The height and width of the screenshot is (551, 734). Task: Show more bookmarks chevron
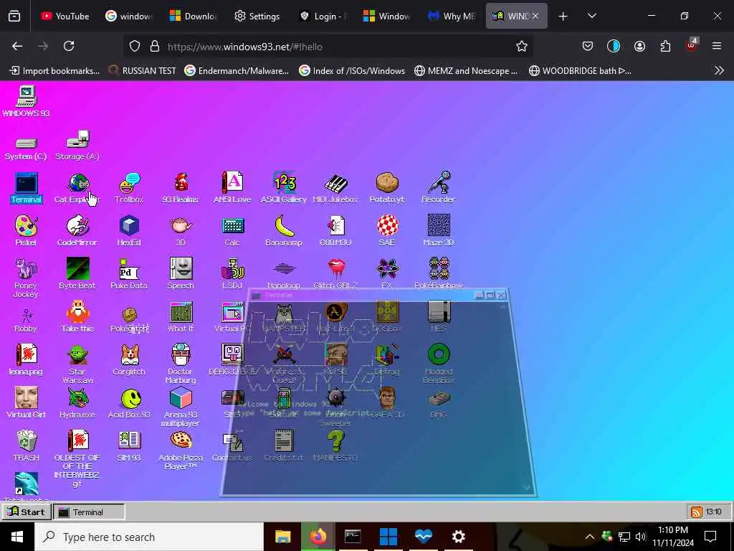coord(719,71)
